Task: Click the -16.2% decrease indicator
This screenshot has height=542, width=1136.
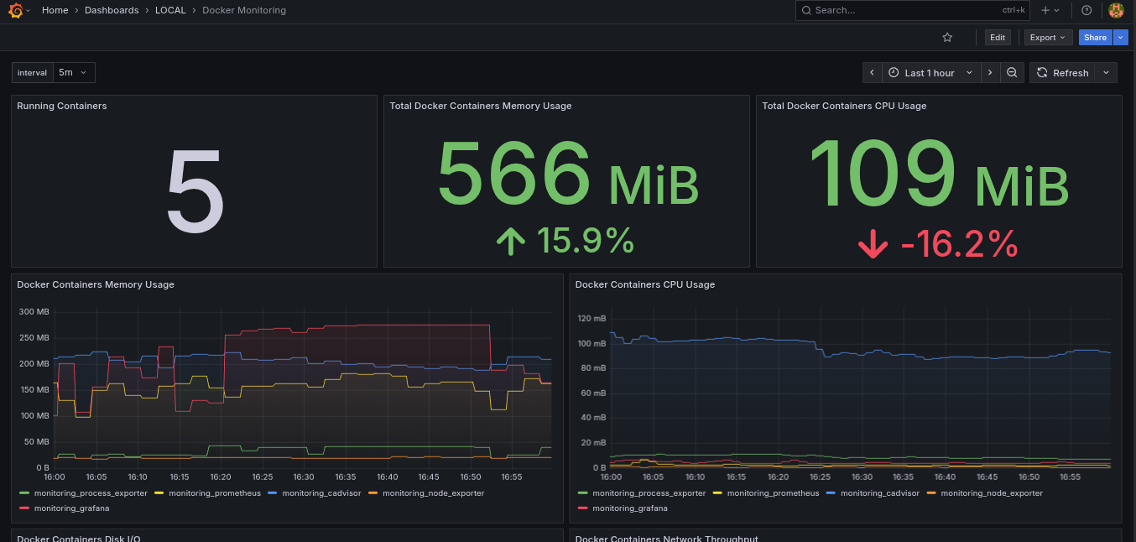Action: pos(938,244)
